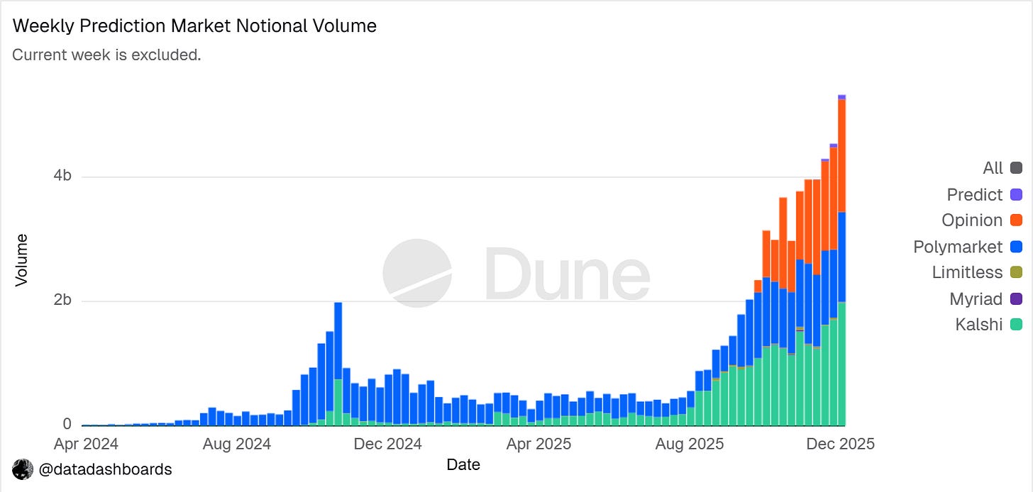The height and width of the screenshot is (492, 1033).
Task: Click the Dec 2024 x-axis label
Action: (x=387, y=445)
